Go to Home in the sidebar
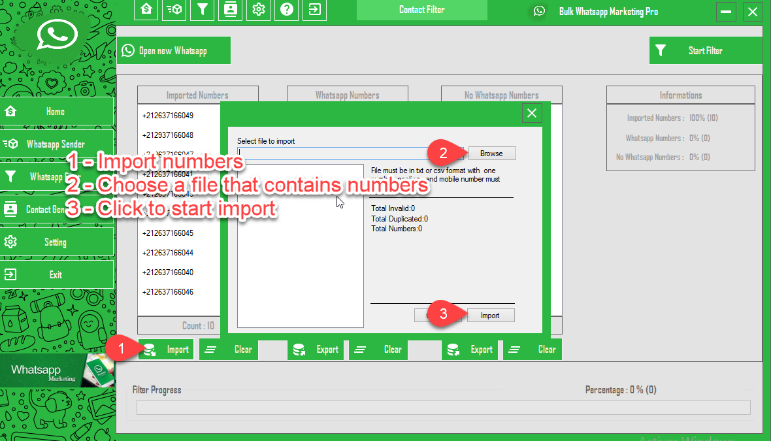 pos(56,112)
